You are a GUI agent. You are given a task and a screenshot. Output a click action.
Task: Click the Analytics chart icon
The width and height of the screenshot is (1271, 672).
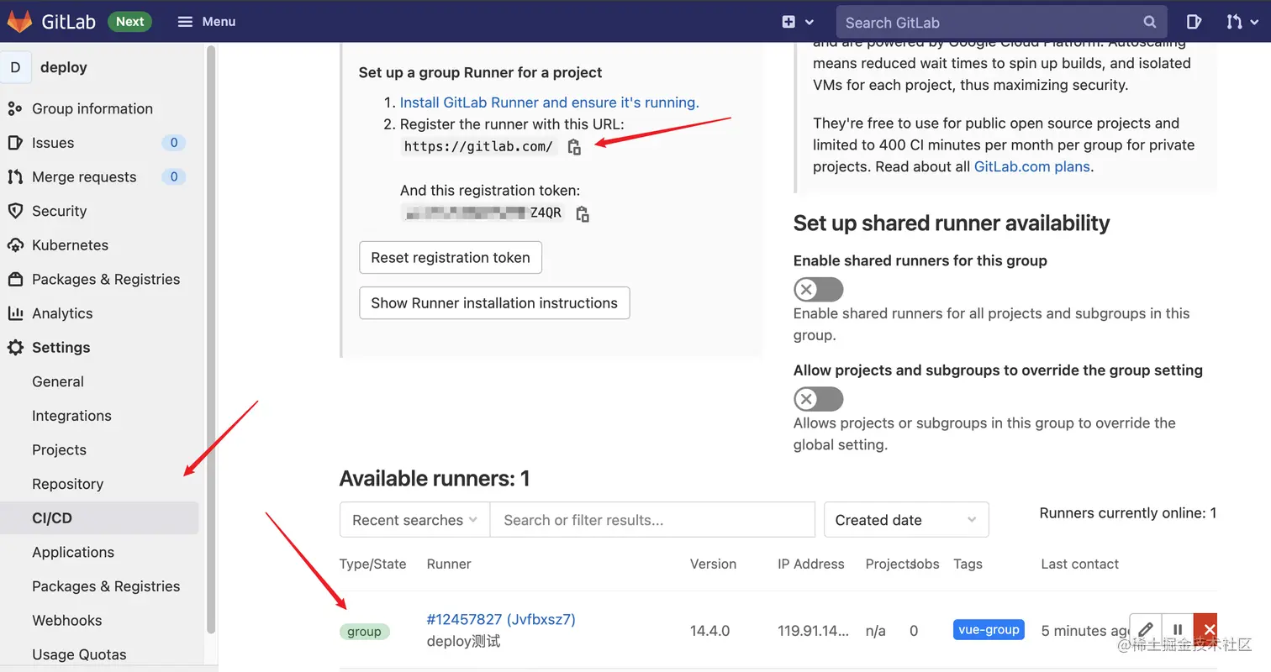pyautogui.click(x=15, y=313)
